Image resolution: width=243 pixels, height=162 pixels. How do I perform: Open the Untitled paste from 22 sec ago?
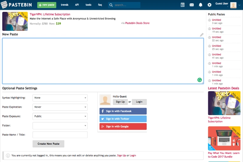pyautogui.click(x=217, y=37)
